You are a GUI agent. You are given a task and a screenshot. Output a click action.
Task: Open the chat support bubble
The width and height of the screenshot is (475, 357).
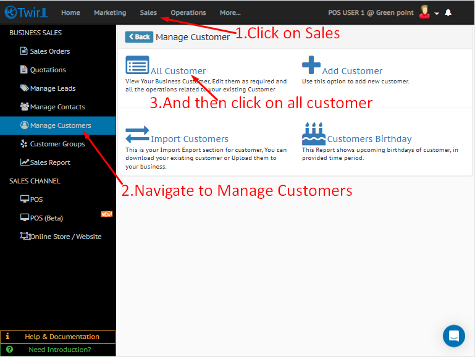[x=454, y=335]
